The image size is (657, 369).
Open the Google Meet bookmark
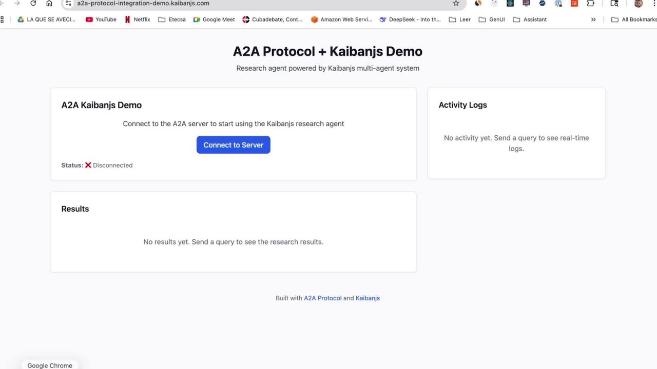214,19
